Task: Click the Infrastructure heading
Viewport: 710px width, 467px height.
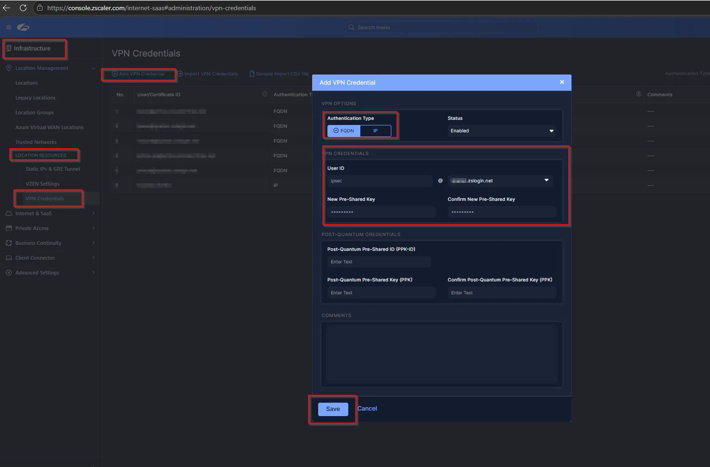Action: [32, 48]
